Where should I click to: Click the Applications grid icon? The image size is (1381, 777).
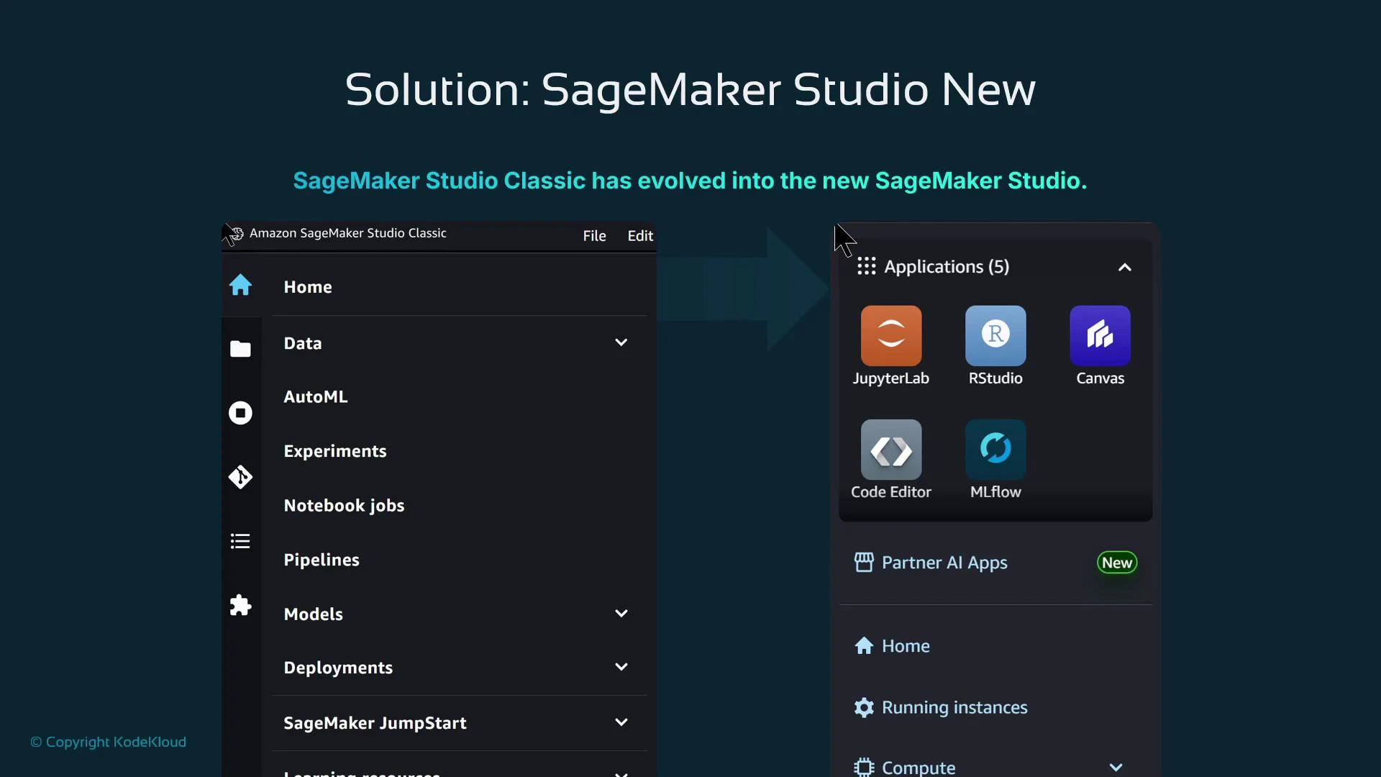tap(867, 266)
